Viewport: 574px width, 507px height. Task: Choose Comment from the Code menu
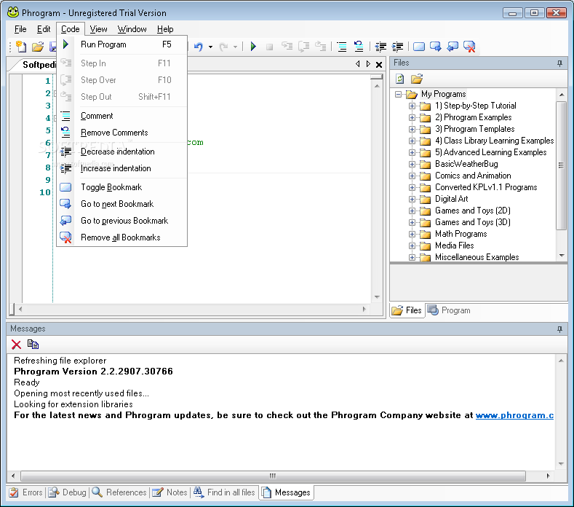(122, 116)
